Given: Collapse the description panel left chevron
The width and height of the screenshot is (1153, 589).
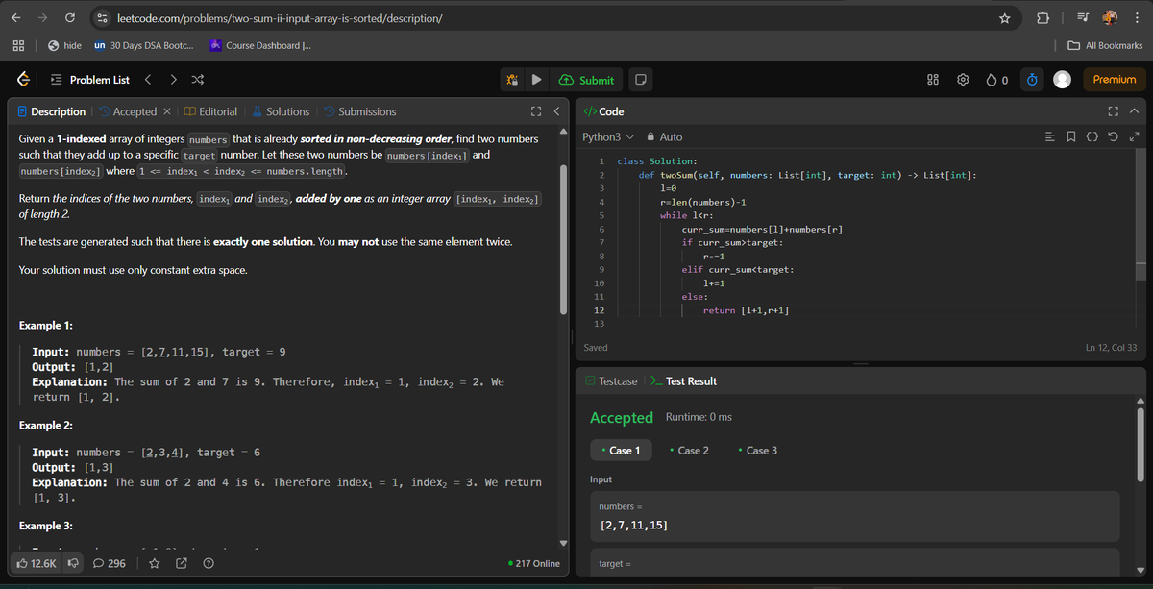Looking at the screenshot, I should click(555, 111).
